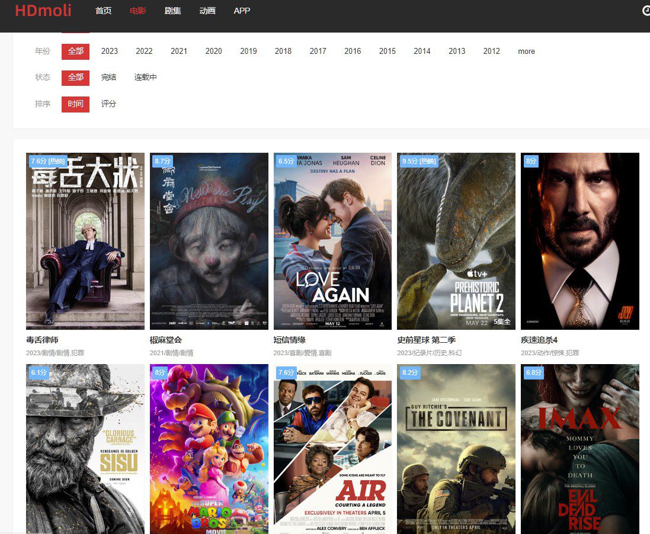Click the 疾速追杀4 title link

539,340
